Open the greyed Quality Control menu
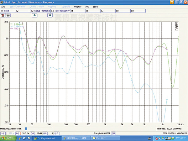 [37, 7]
